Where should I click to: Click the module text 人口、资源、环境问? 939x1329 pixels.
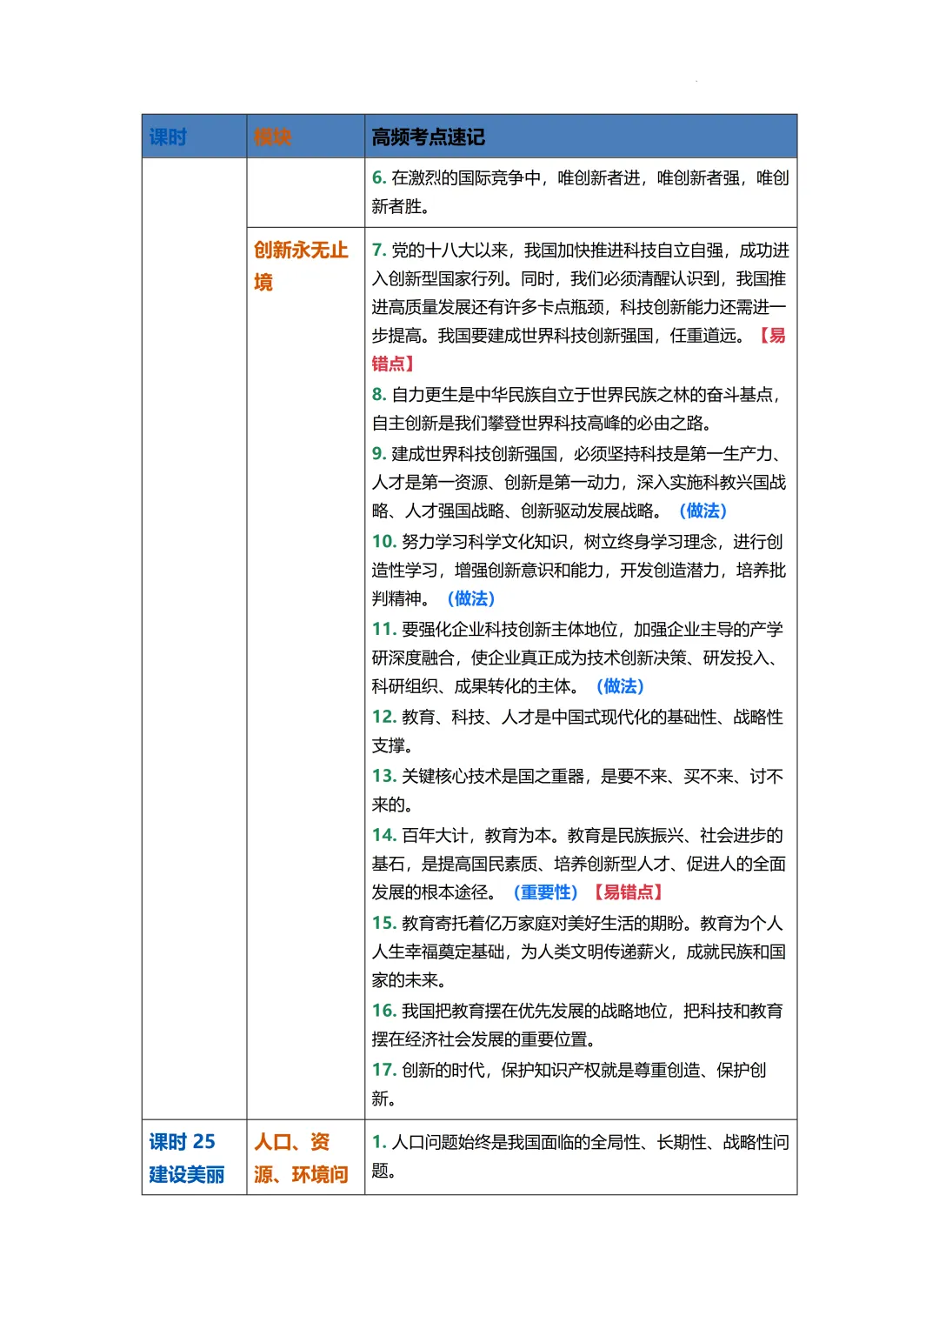click(298, 1158)
